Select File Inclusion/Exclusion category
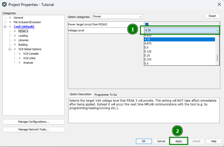This screenshot has height=147, width=224. (x=27, y=22)
